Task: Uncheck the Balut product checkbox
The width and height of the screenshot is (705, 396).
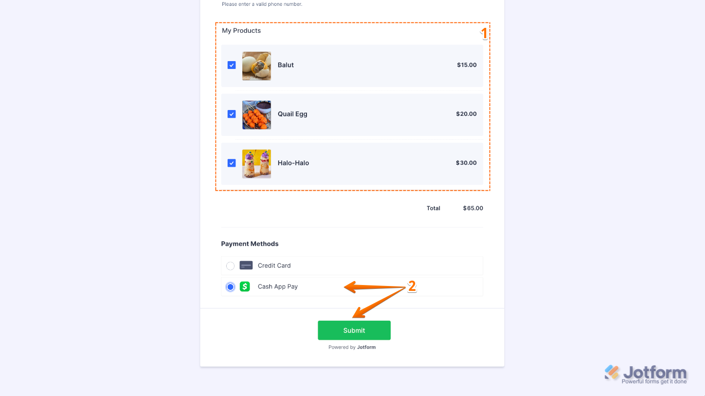Action: click(x=232, y=65)
